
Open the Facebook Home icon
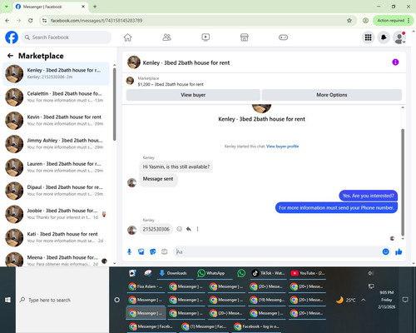tap(127, 37)
